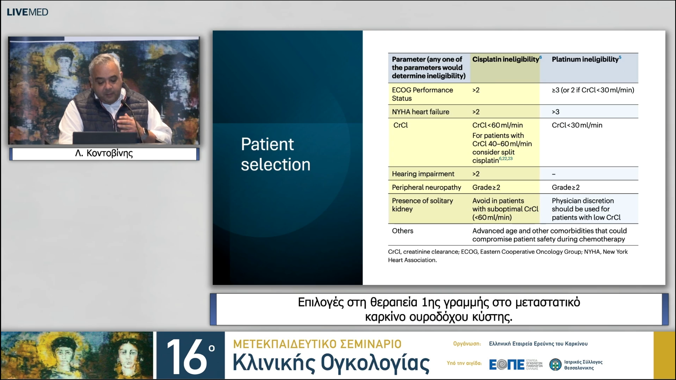
Task: Click the Peripheral neuropathy row label
Action: click(x=426, y=187)
